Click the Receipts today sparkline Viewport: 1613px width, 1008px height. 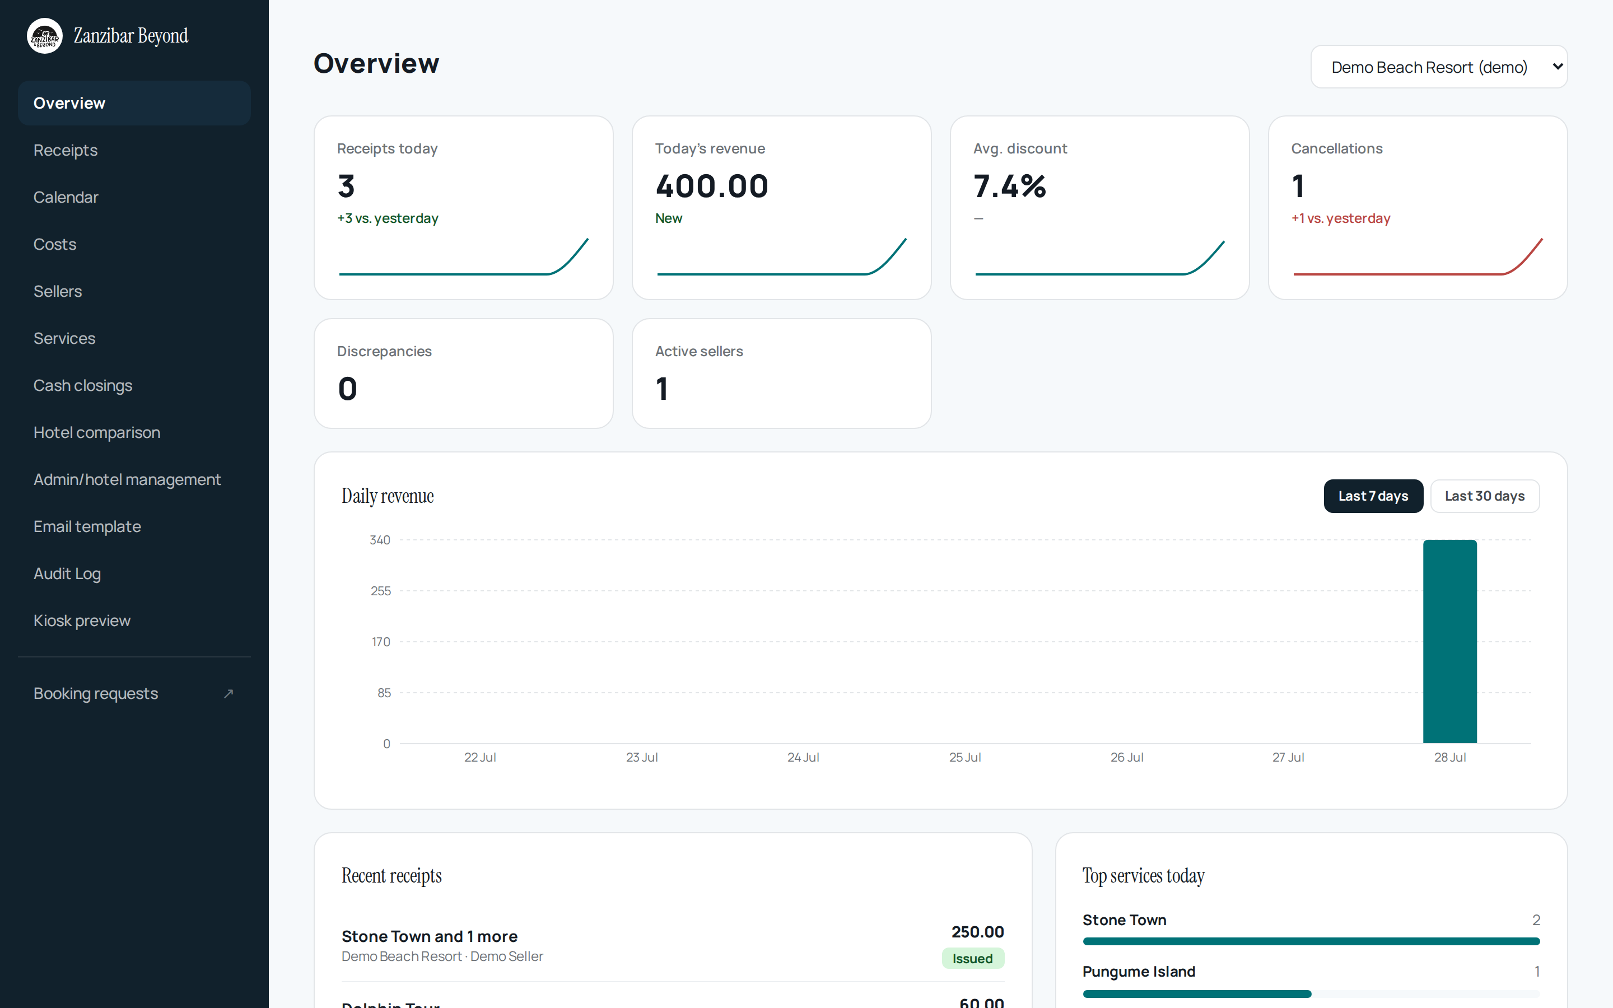(463, 256)
